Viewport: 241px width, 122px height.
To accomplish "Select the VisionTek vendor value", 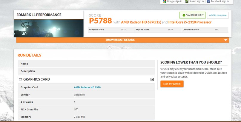I will (79, 95).
